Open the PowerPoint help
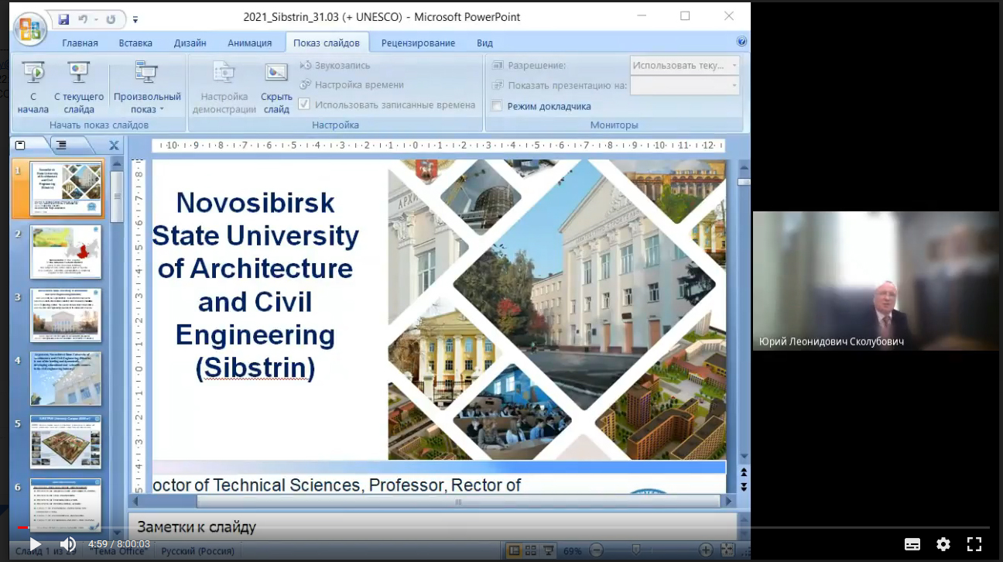 pos(741,43)
